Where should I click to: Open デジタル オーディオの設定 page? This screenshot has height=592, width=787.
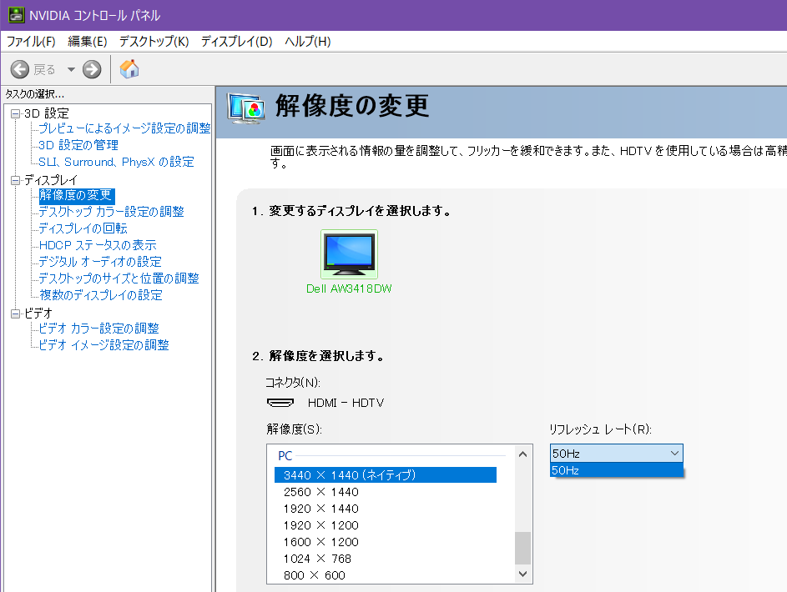[x=100, y=262]
